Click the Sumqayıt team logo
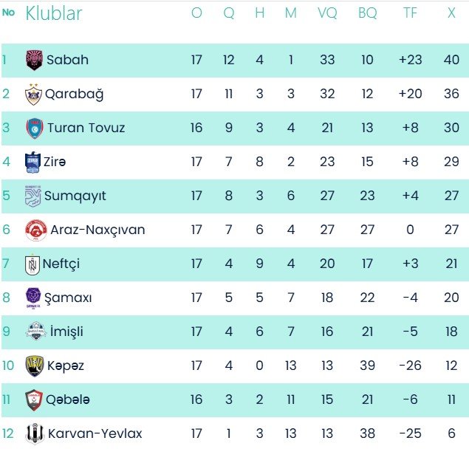The width and height of the screenshot is (469, 449). pyautogui.click(x=33, y=196)
